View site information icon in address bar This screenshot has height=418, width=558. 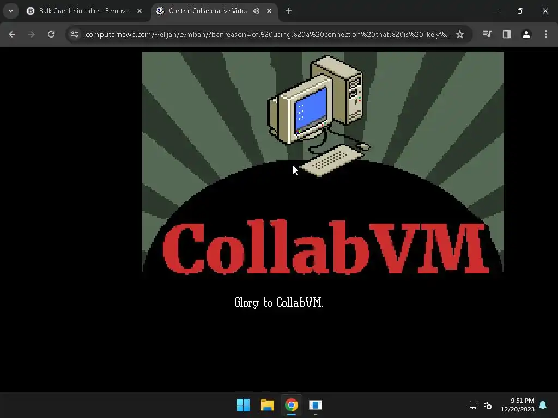click(x=75, y=34)
